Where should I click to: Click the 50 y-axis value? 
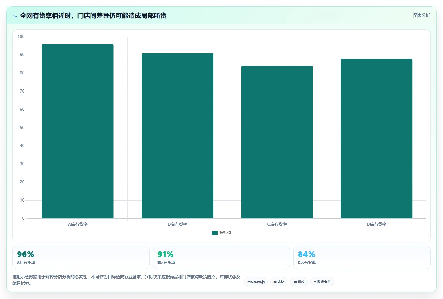[x=22, y=127]
